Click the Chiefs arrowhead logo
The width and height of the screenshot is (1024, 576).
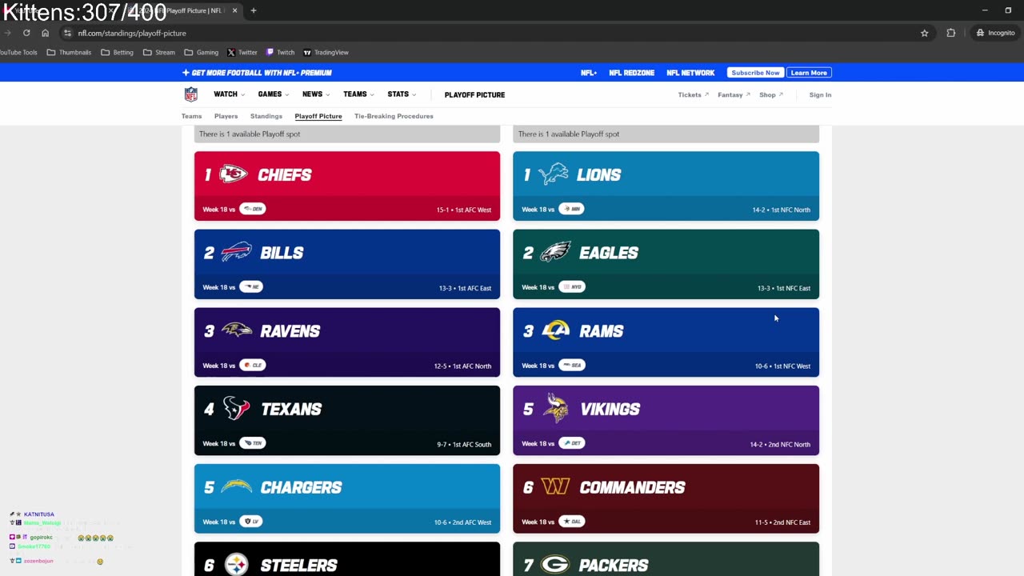pos(234,174)
